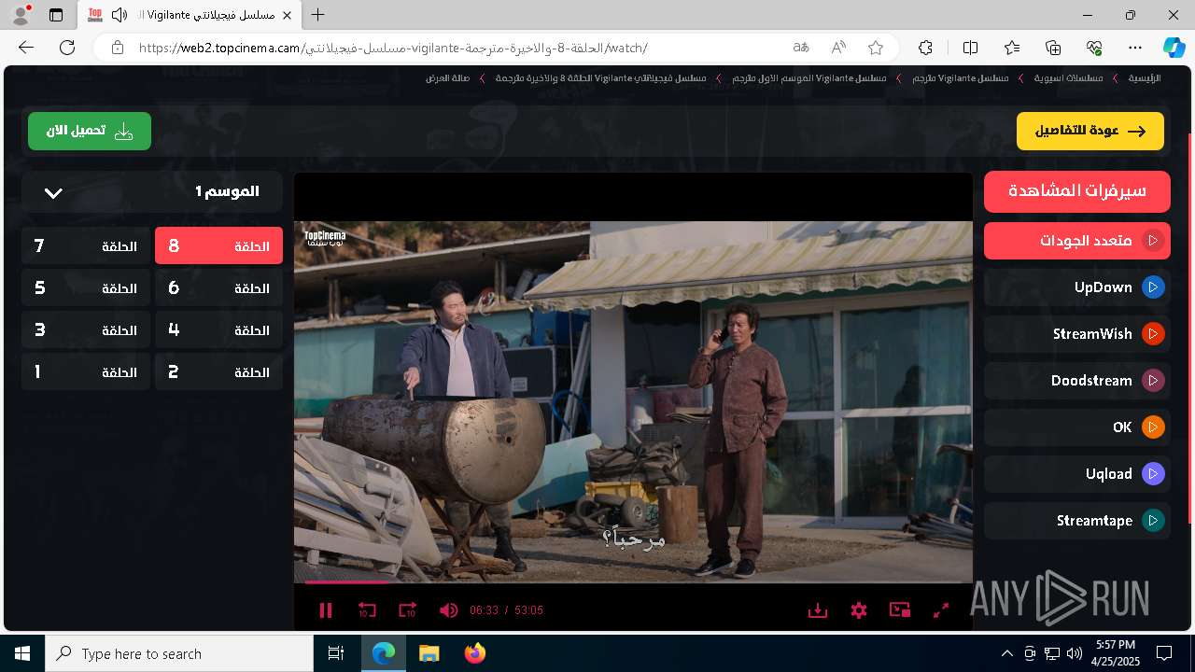Viewport: 1195px width, 672px height.
Task: Click صالة العرض breadcrumb
Action: point(447,78)
